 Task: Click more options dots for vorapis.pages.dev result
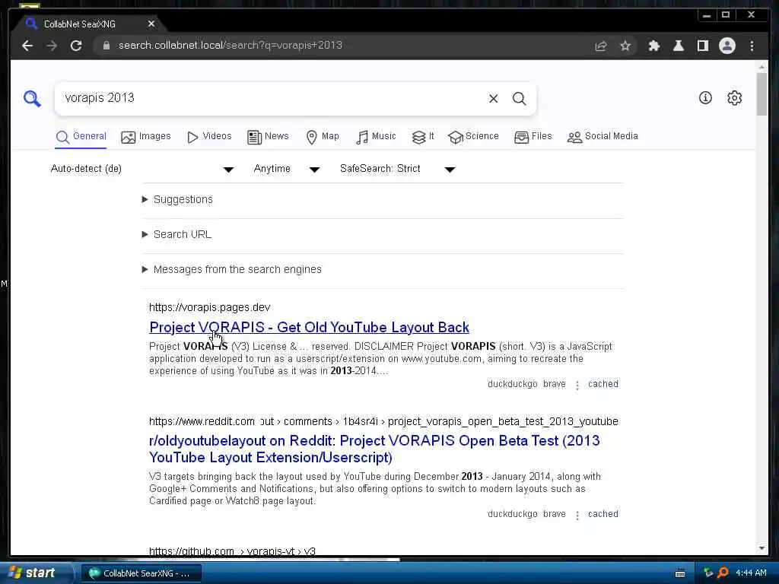(x=577, y=386)
